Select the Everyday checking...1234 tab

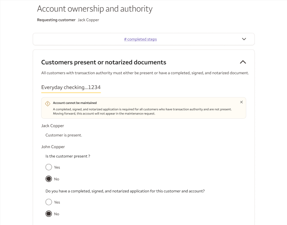71,88
